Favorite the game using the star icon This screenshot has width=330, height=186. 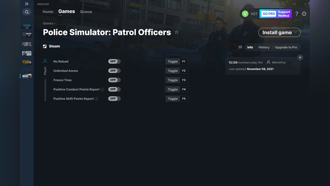(x=177, y=32)
